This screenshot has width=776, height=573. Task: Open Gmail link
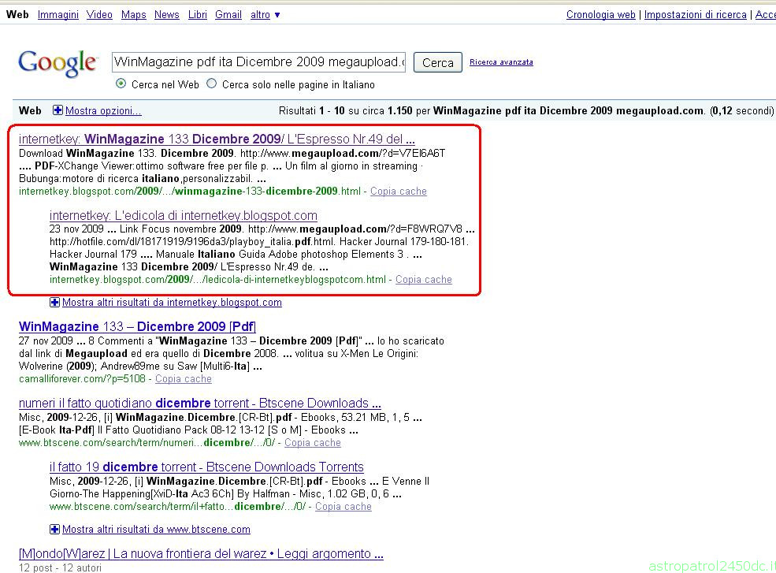click(228, 15)
